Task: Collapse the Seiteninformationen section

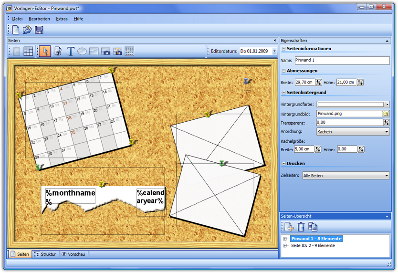Action: [x=283, y=49]
